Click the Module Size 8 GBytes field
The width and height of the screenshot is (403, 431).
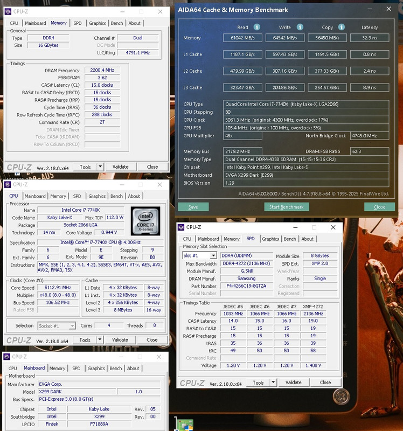[x=320, y=255]
